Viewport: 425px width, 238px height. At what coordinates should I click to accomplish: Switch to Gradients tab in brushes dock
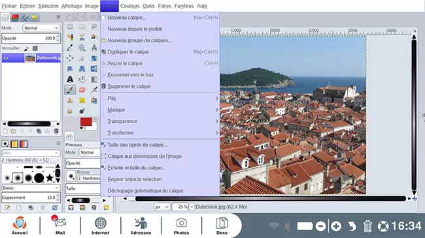(24, 144)
